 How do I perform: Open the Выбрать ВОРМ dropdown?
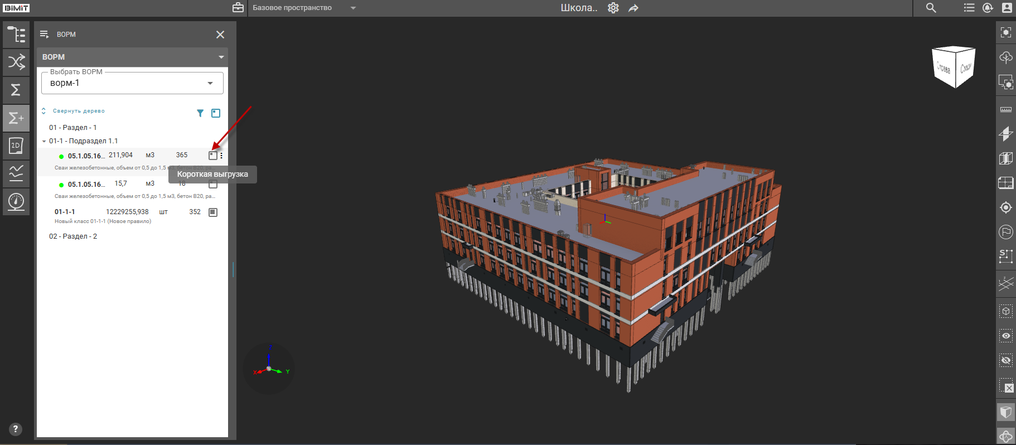pyautogui.click(x=132, y=83)
